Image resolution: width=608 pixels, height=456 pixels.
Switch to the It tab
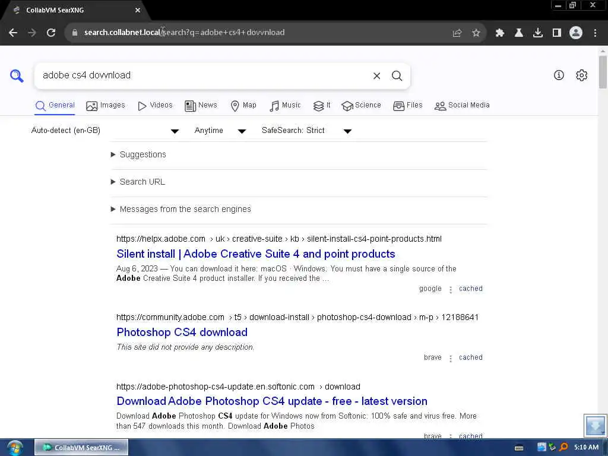(x=322, y=106)
